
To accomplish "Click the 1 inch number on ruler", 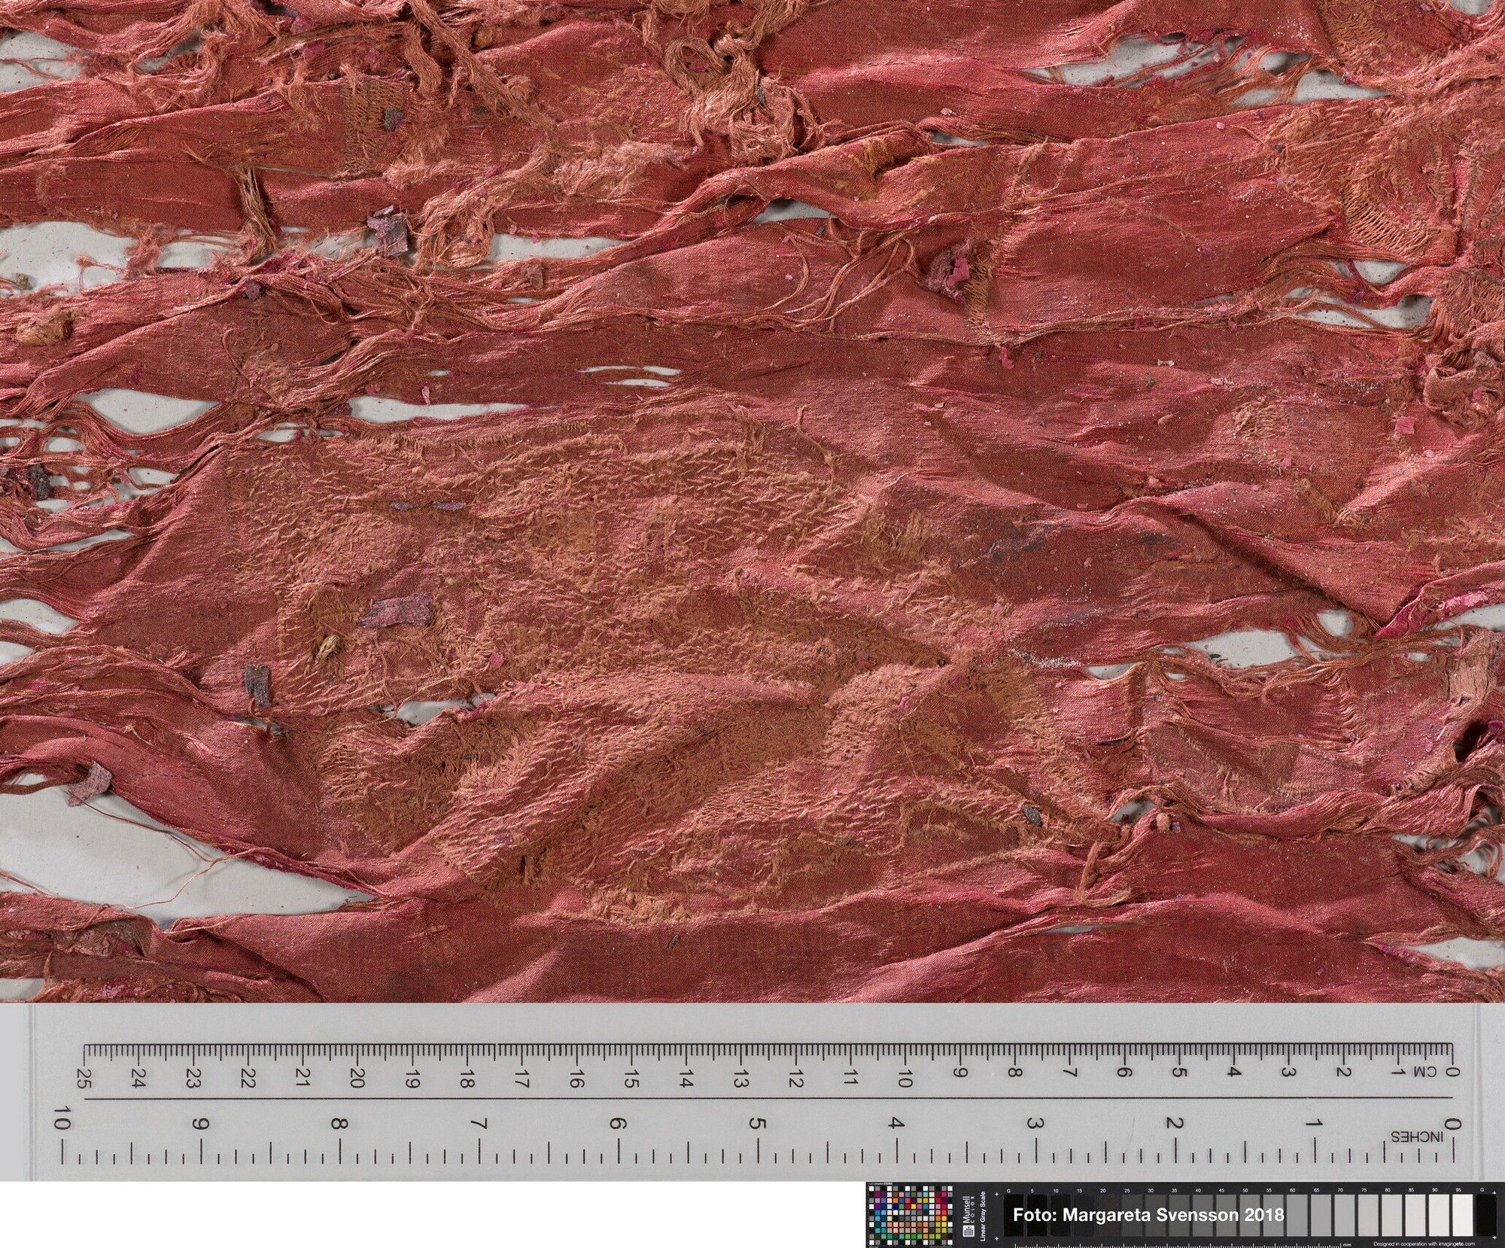I will 1314,1125.
